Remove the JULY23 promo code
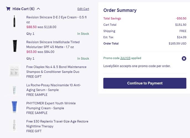190x138 pixels. click(184, 59)
